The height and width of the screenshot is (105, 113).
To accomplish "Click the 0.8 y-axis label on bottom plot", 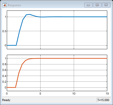I will (x=4, y=64).
